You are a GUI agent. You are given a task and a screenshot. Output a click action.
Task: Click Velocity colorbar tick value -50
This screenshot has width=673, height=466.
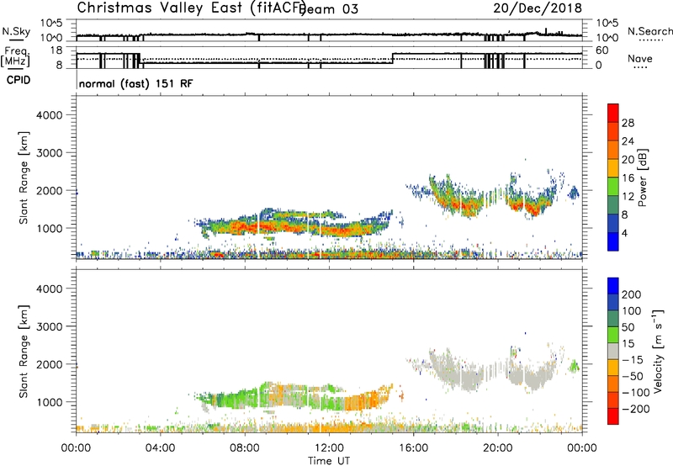coord(633,376)
